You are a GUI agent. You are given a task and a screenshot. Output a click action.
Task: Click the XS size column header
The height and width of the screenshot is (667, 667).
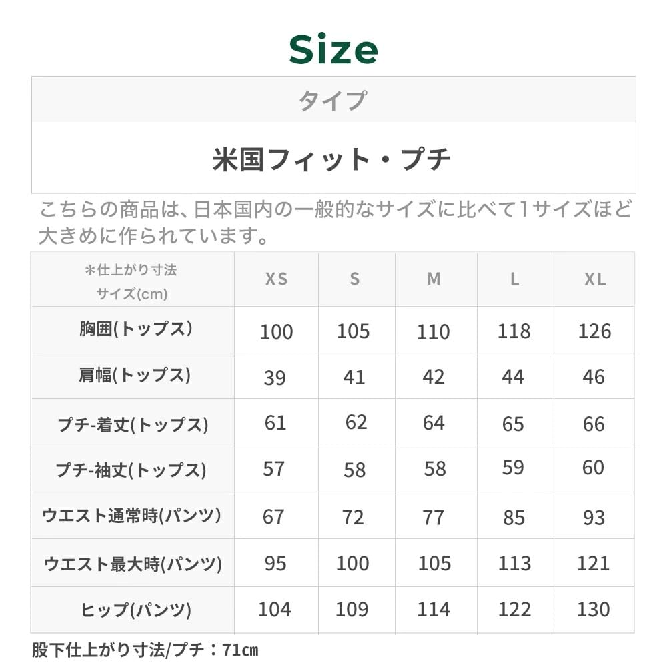(x=276, y=279)
